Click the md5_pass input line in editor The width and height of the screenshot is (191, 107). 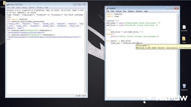(x=133, y=23)
